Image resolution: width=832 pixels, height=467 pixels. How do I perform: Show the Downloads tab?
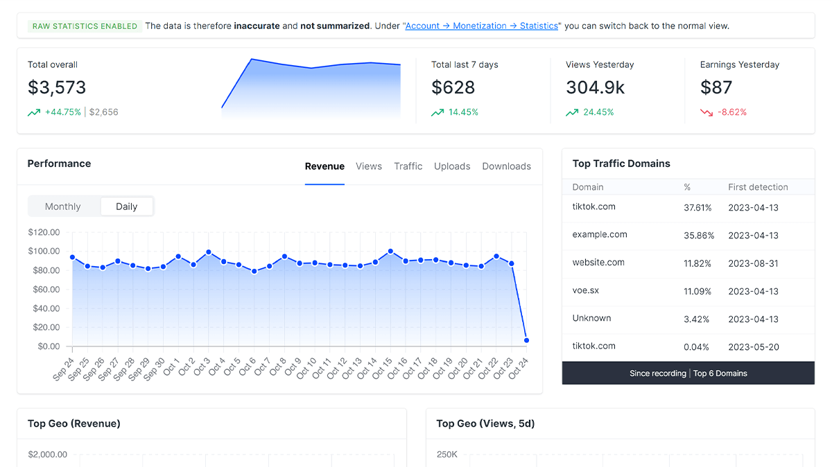click(x=506, y=166)
